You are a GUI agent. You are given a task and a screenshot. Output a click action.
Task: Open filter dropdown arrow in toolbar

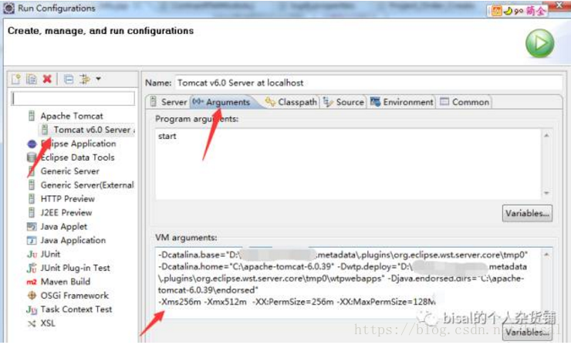tap(98, 78)
